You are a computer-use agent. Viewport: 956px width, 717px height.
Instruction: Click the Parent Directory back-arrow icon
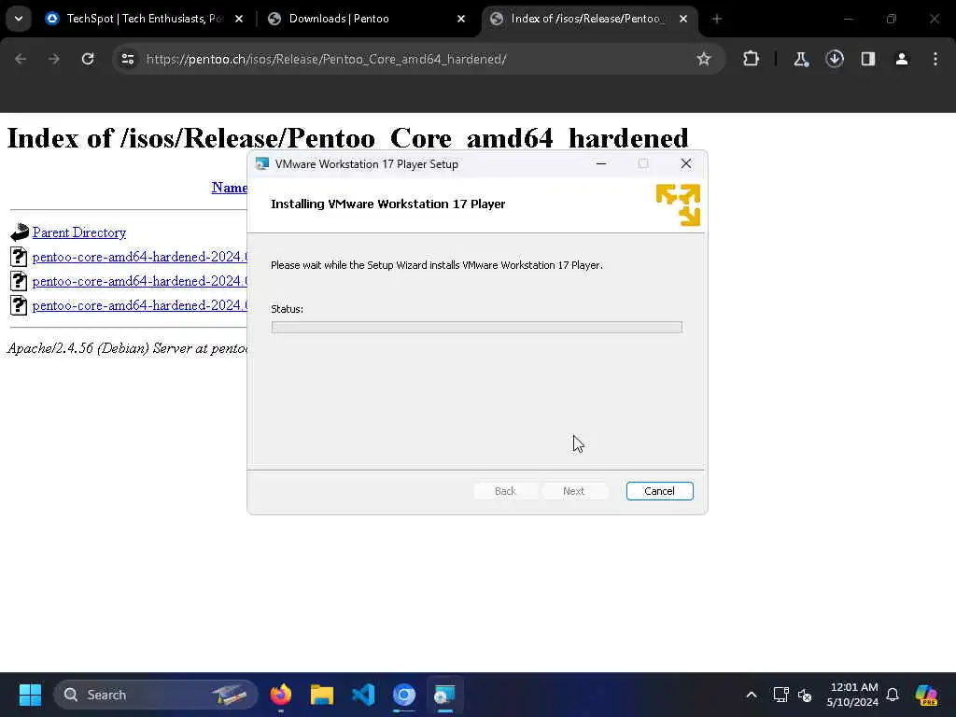pyautogui.click(x=20, y=232)
